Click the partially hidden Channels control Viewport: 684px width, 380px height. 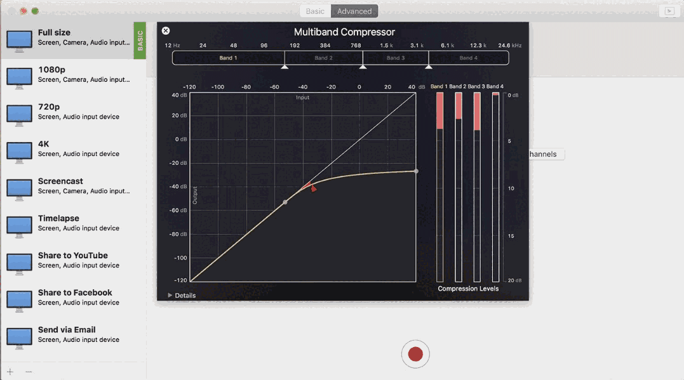pos(547,154)
